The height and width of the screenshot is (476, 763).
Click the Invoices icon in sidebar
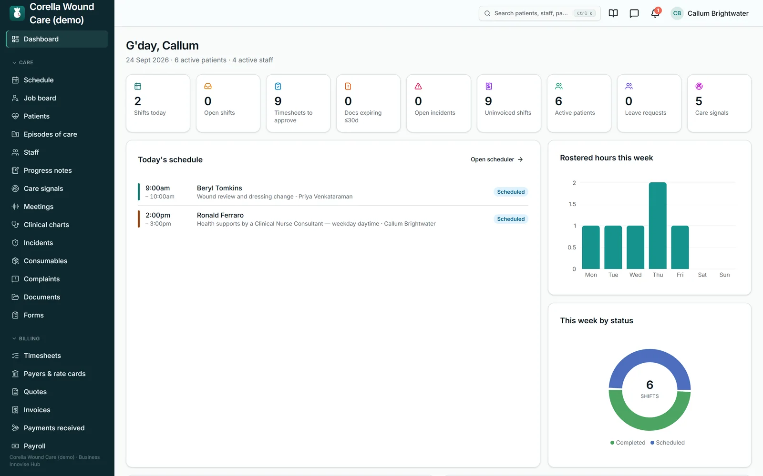[x=15, y=410]
